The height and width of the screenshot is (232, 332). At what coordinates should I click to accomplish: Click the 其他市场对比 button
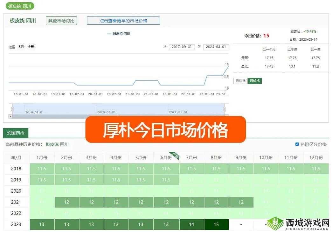(x=61, y=21)
